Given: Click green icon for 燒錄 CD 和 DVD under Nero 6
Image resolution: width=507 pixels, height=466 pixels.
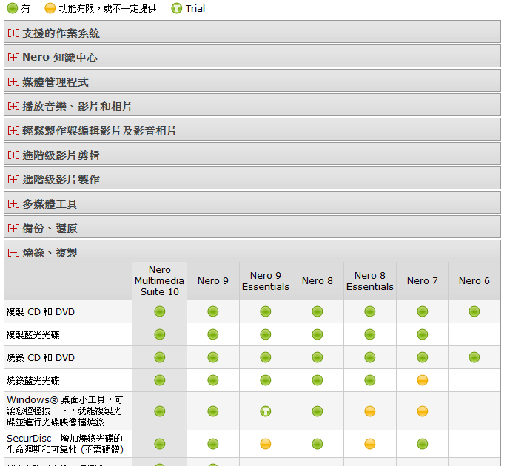Looking at the screenshot, I should 474,357.
